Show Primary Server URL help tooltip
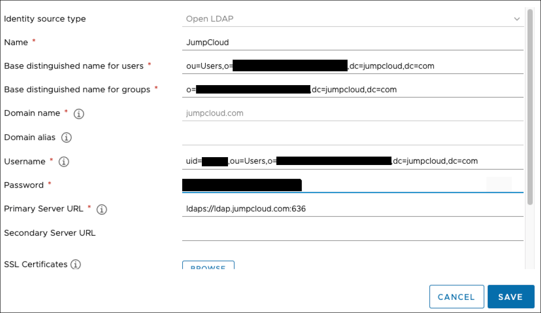 101,209
